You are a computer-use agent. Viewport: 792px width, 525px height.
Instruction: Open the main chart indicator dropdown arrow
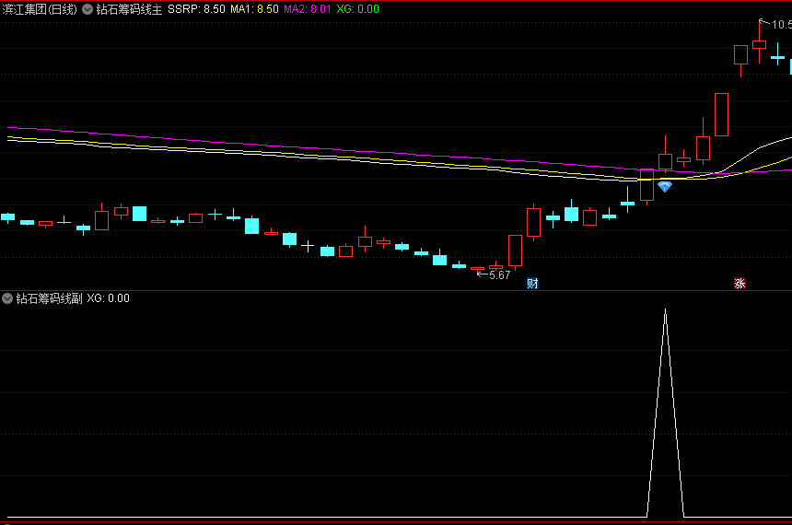click(87, 9)
